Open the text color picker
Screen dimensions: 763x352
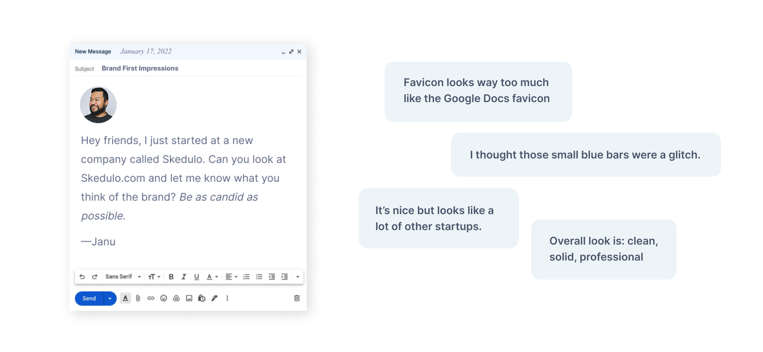tap(212, 277)
